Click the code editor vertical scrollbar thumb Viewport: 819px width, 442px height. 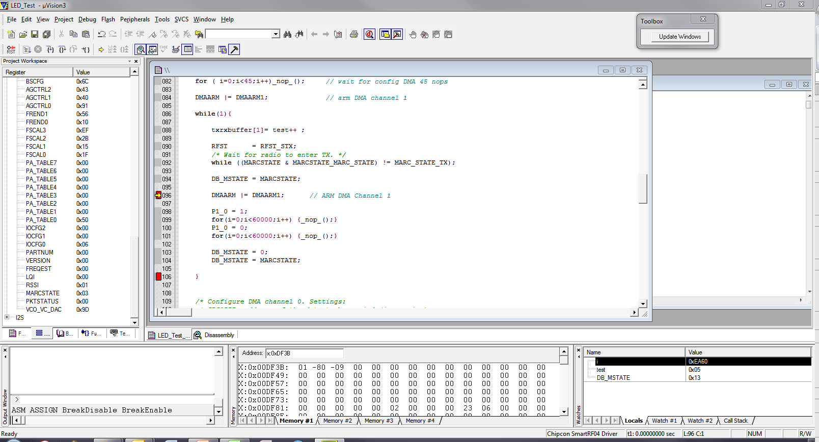point(643,188)
